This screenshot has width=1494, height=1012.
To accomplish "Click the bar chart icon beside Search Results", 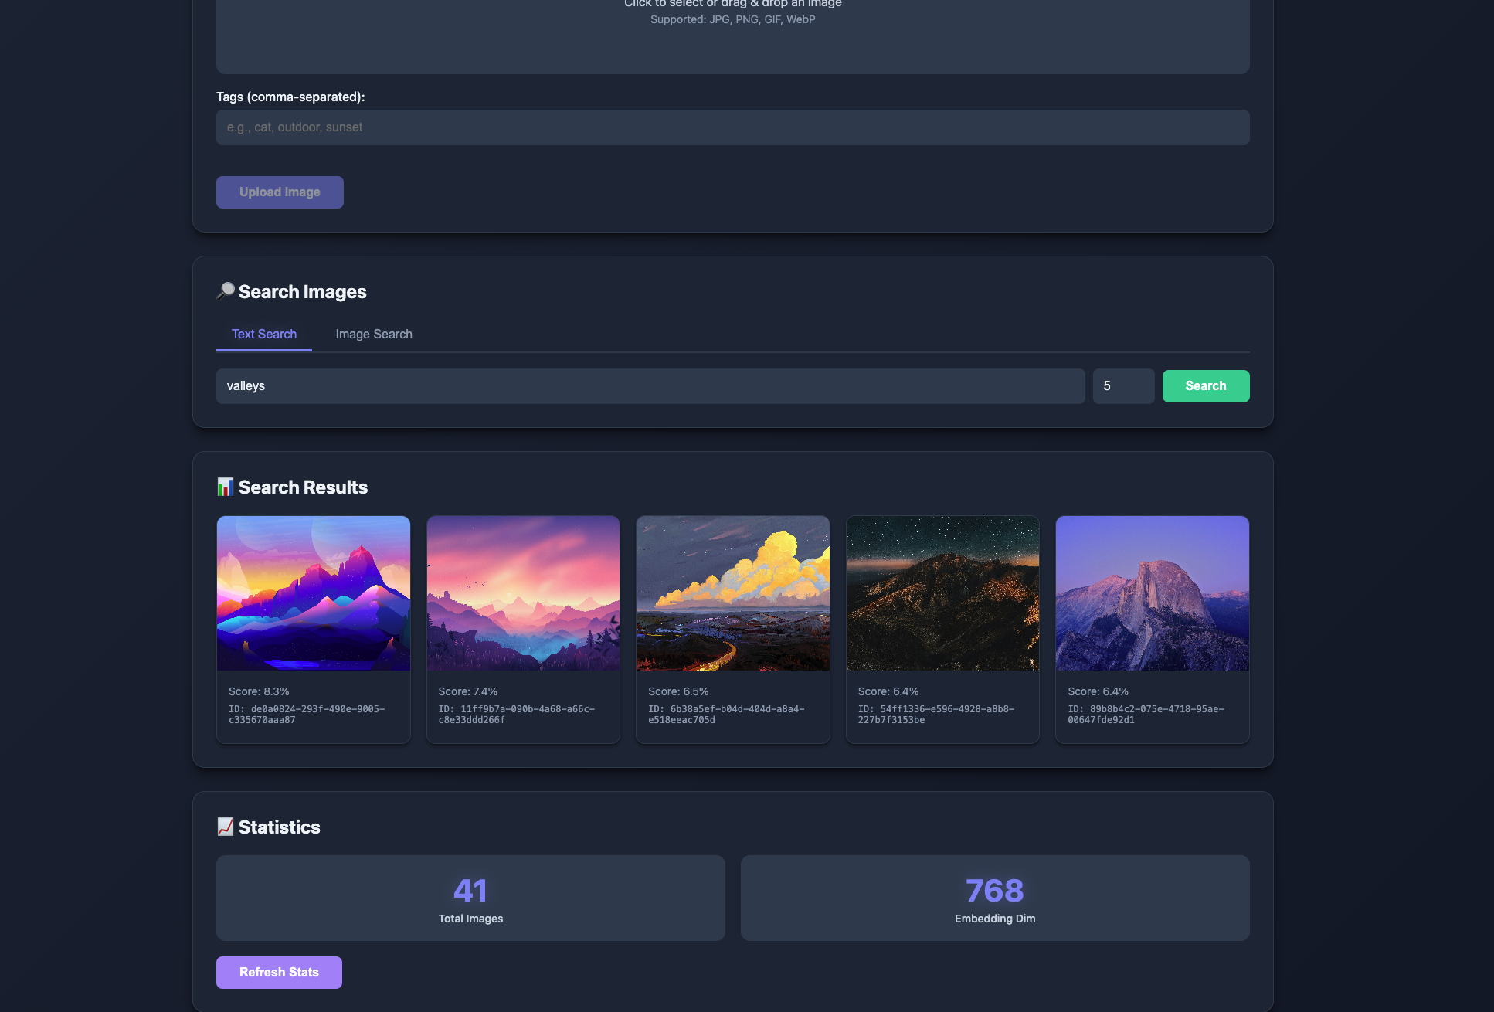I will [x=225, y=487].
